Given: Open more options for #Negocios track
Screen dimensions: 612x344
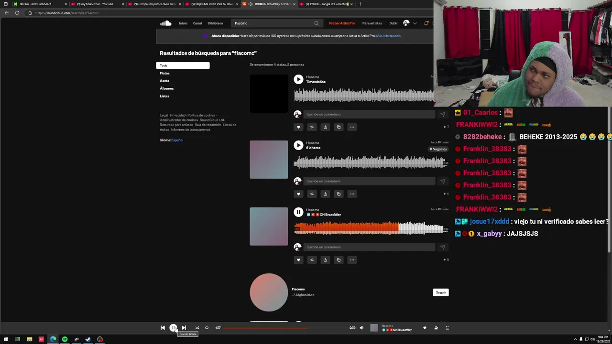Looking at the screenshot, I should [x=352, y=194].
